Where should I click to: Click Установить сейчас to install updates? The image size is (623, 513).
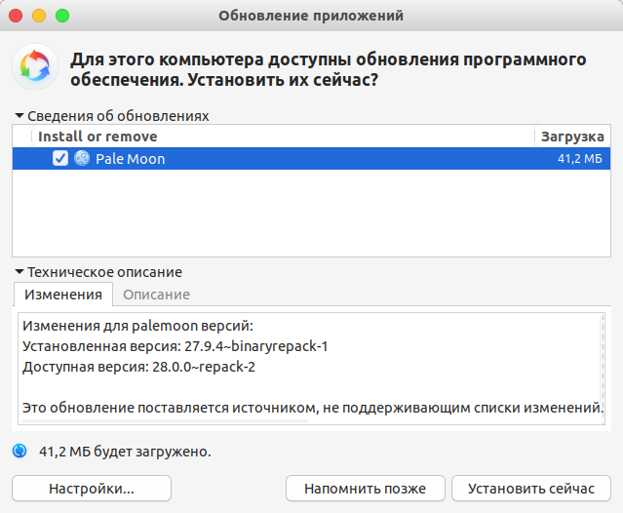click(x=531, y=488)
